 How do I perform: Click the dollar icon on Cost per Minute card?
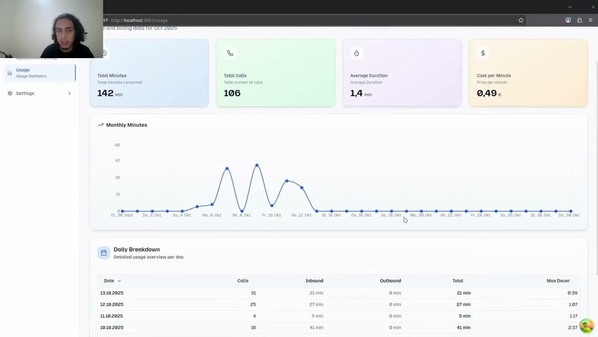(482, 53)
